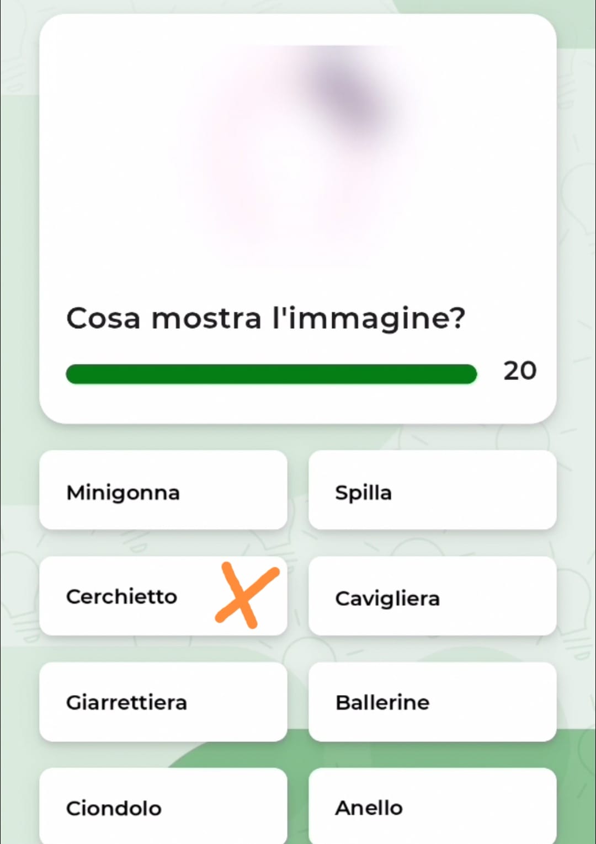
Task: Select the Ballerine option
Action: point(432,702)
